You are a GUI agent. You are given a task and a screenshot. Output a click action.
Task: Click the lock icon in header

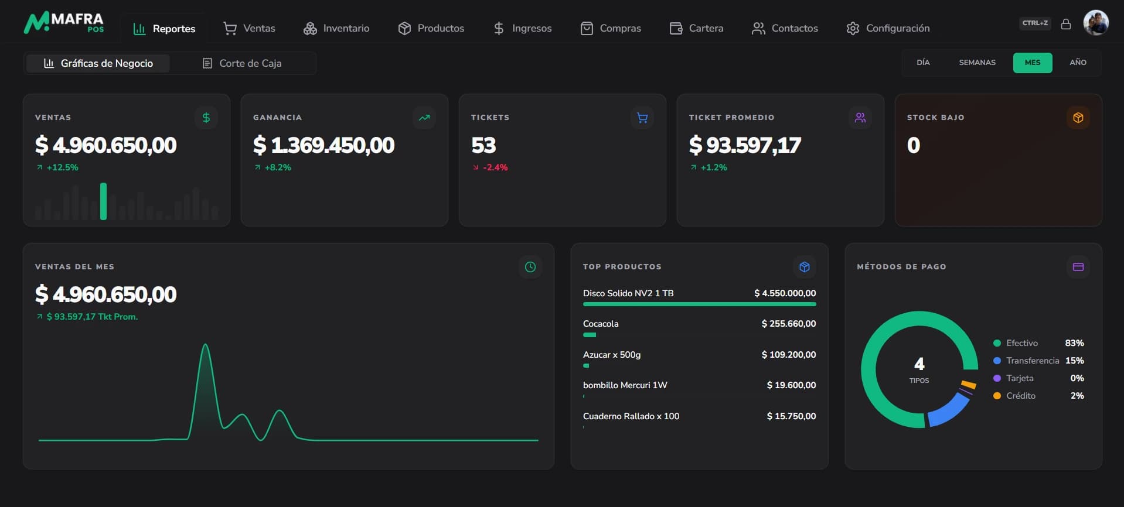click(1066, 23)
